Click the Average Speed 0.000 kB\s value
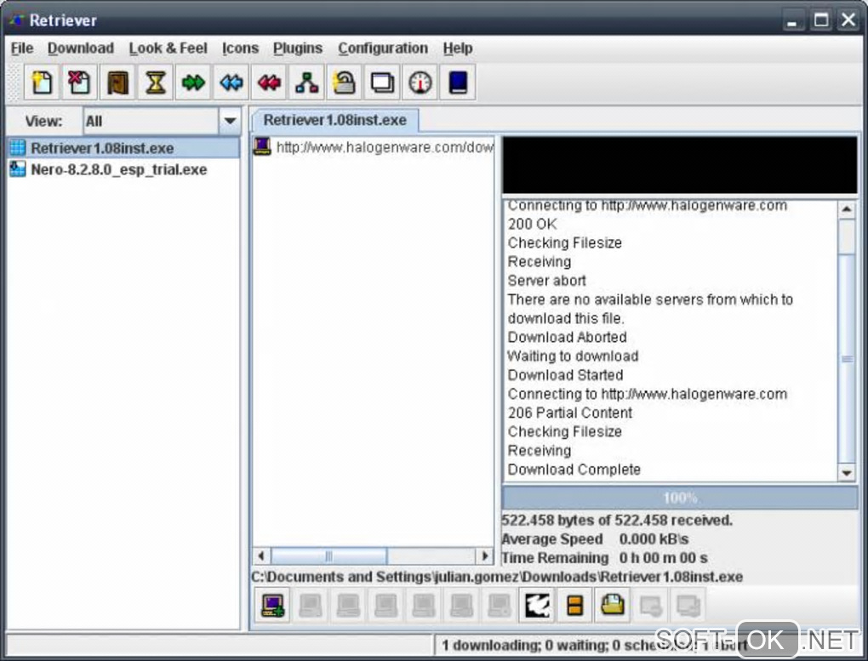The height and width of the screenshot is (661, 868). (x=654, y=539)
